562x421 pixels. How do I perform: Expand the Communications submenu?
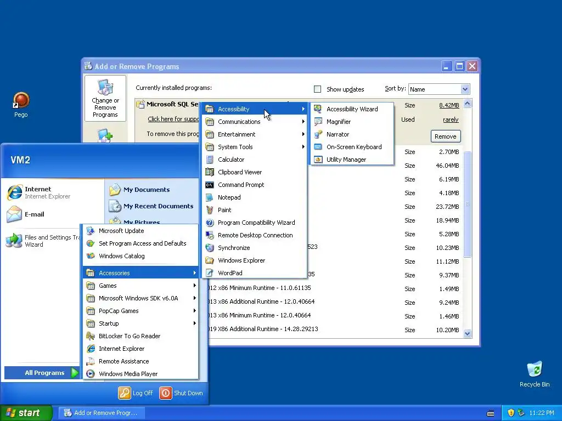point(254,122)
